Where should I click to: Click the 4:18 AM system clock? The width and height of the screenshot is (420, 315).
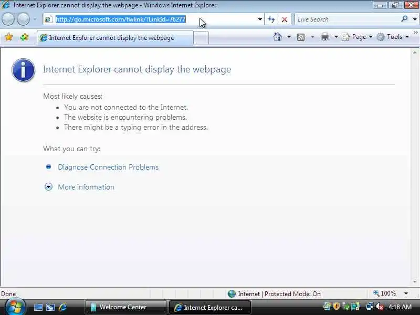click(x=400, y=307)
